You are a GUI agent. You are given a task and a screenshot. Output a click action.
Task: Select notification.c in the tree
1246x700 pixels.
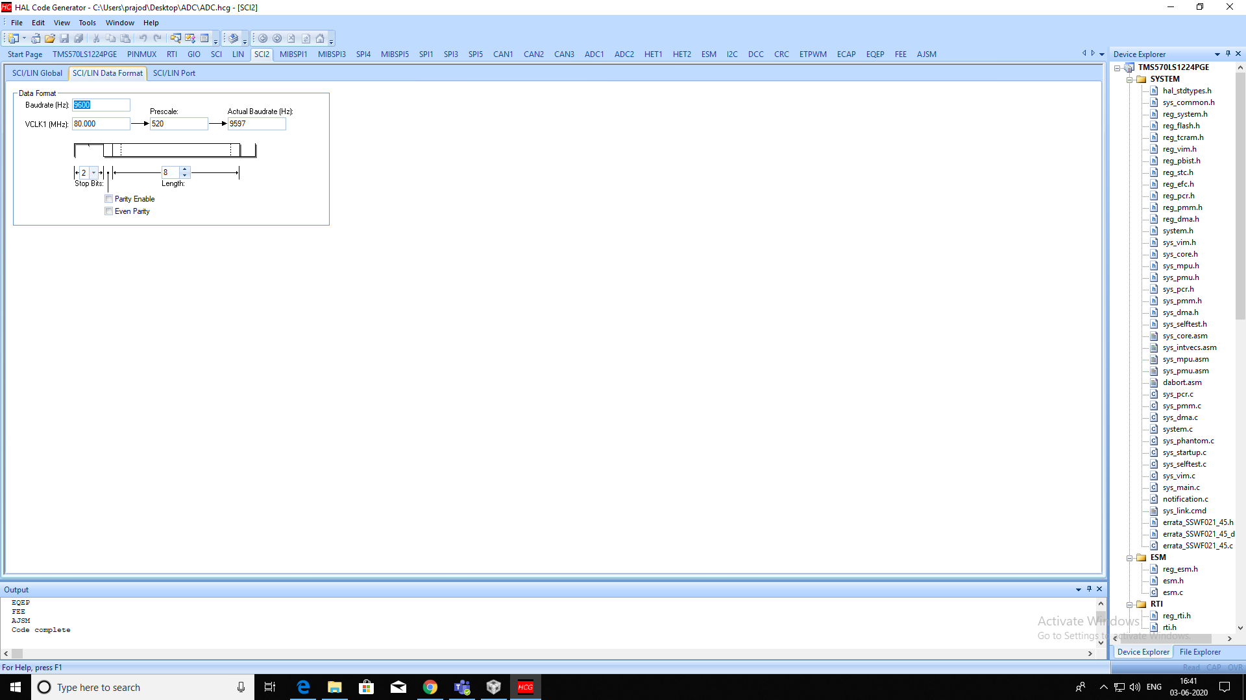click(x=1185, y=499)
